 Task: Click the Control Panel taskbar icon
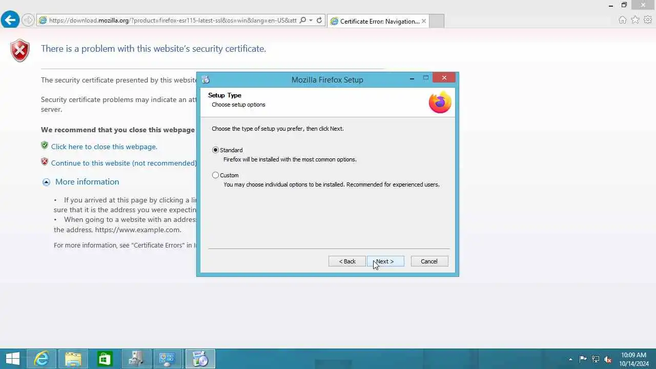pos(168,359)
